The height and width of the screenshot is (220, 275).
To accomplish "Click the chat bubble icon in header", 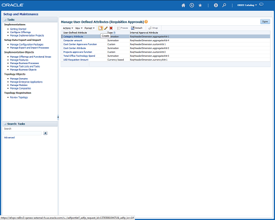I will (261, 4).
